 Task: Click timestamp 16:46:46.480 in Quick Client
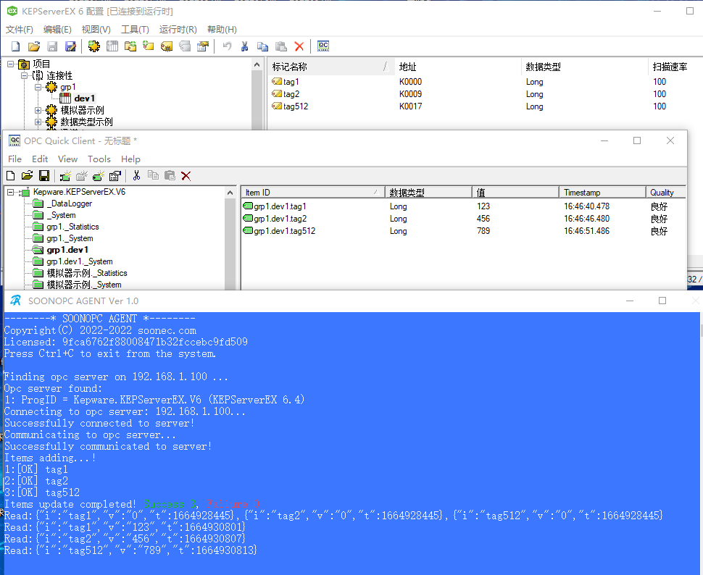coord(586,218)
